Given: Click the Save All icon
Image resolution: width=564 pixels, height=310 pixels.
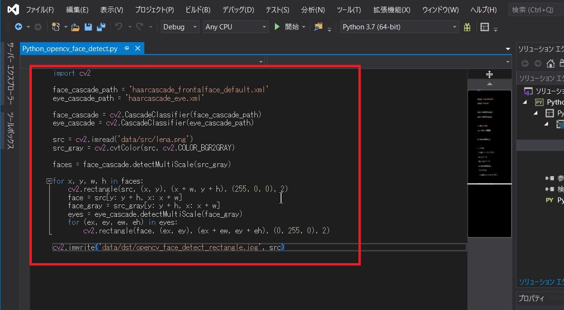Looking at the screenshot, I should (x=100, y=27).
